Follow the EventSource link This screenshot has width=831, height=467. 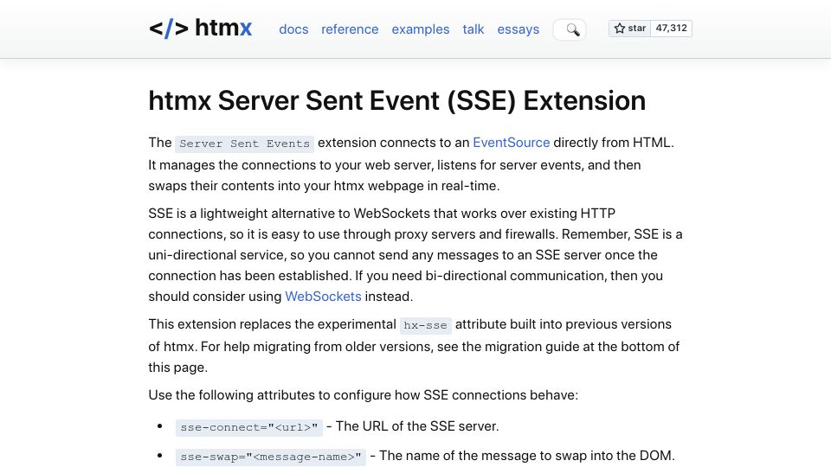pyautogui.click(x=511, y=143)
